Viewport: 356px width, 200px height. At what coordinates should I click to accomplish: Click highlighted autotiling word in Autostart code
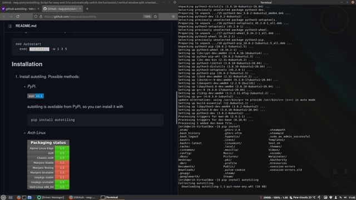click(39, 49)
